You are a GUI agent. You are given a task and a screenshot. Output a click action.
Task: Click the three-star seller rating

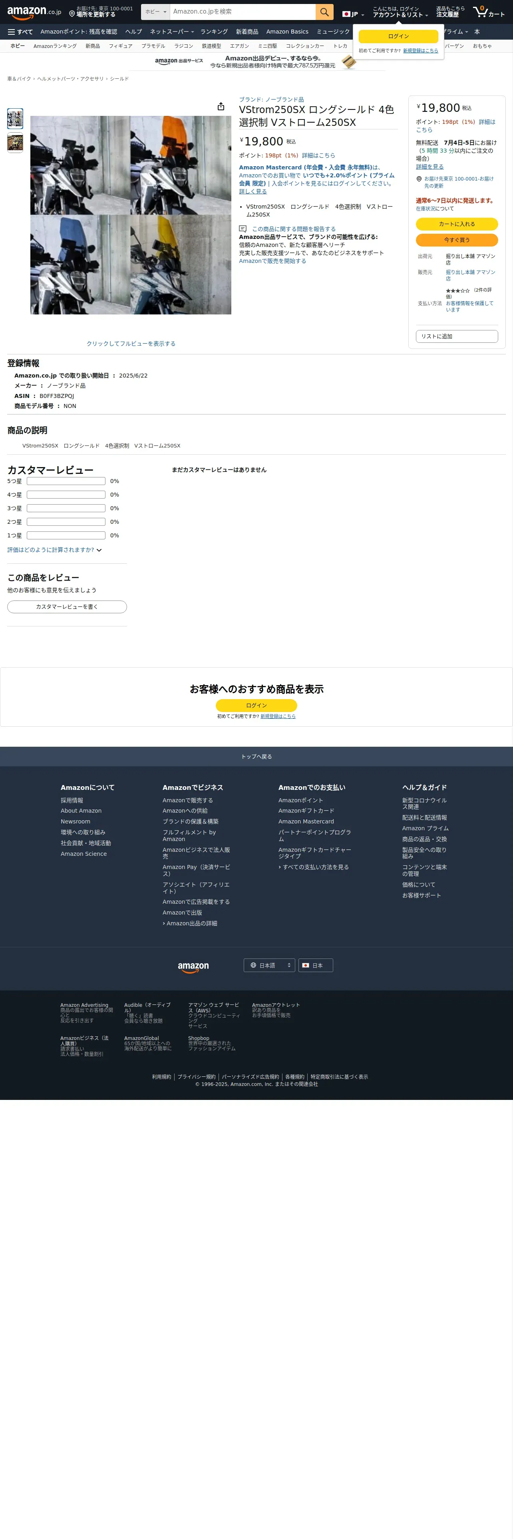(x=457, y=290)
